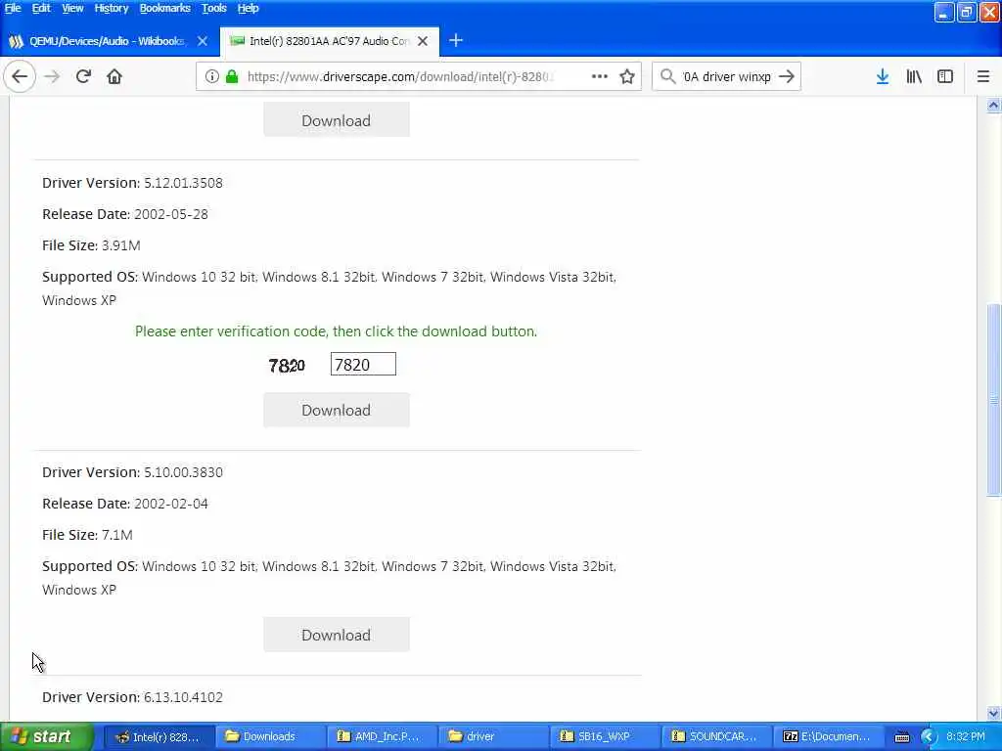Open the File menu
The height and width of the screenshot is (751, 1002).
[13, 8]
